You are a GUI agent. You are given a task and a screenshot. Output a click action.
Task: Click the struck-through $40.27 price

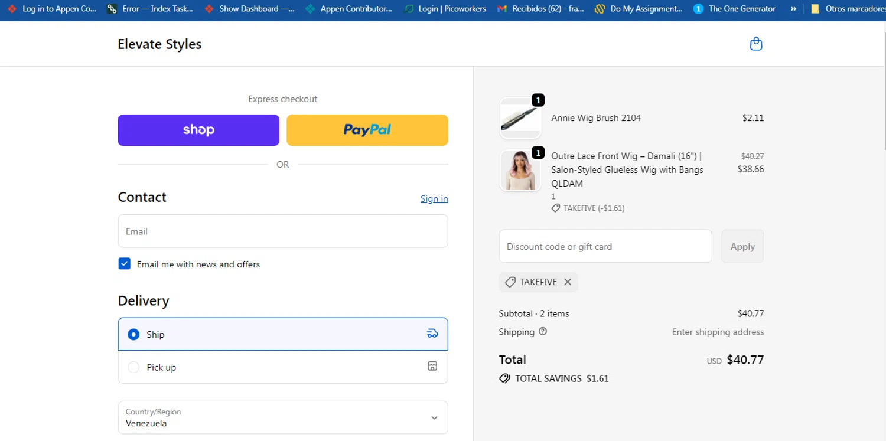tap(753, 156)
